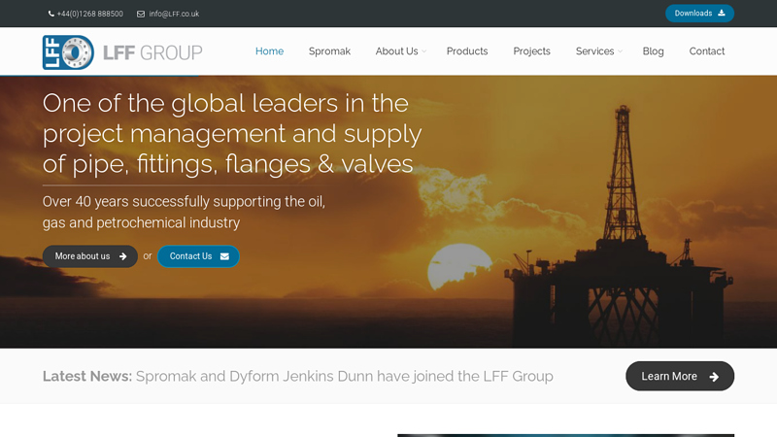Click the arrow icon in More about us
The width and height of the screenshot is (777, 437).
pyautogui.click(x=123, y=256)
